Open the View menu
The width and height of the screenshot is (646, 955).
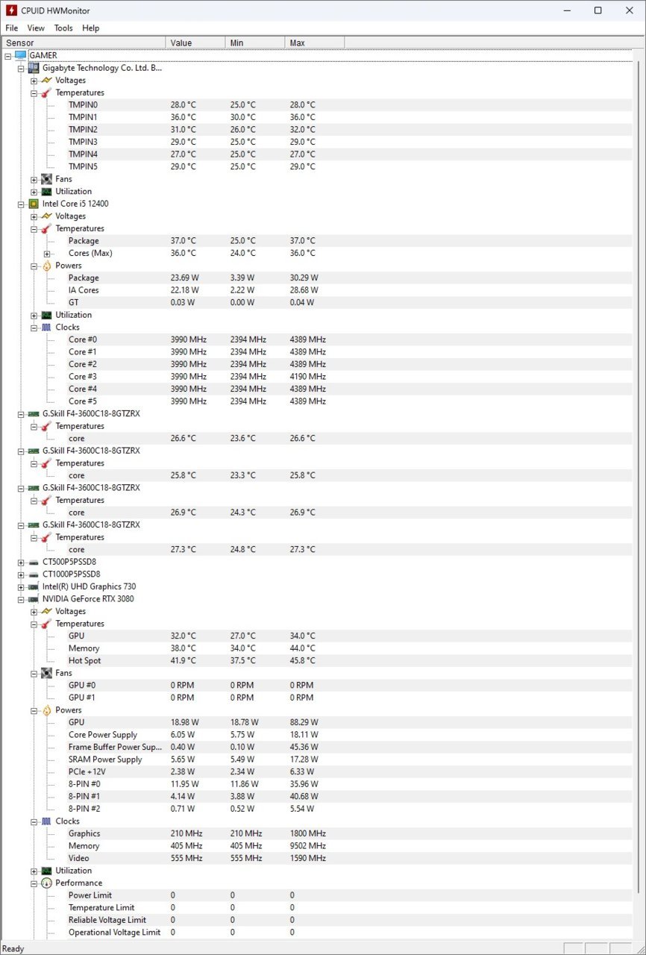click(x=36, y=28)
